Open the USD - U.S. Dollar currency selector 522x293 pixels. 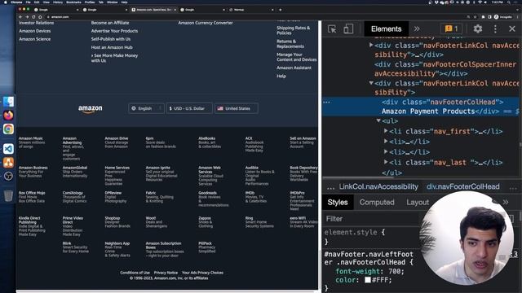tap(189, 108)
